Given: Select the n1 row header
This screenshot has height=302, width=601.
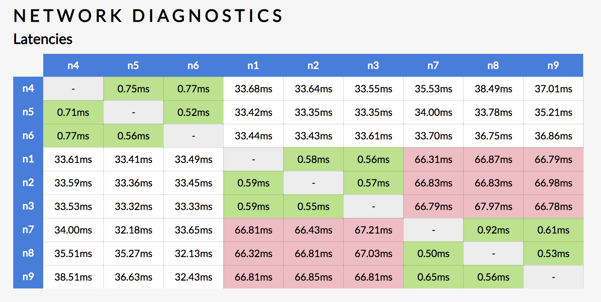Looking at the screenshot, I should click(28, 159).
